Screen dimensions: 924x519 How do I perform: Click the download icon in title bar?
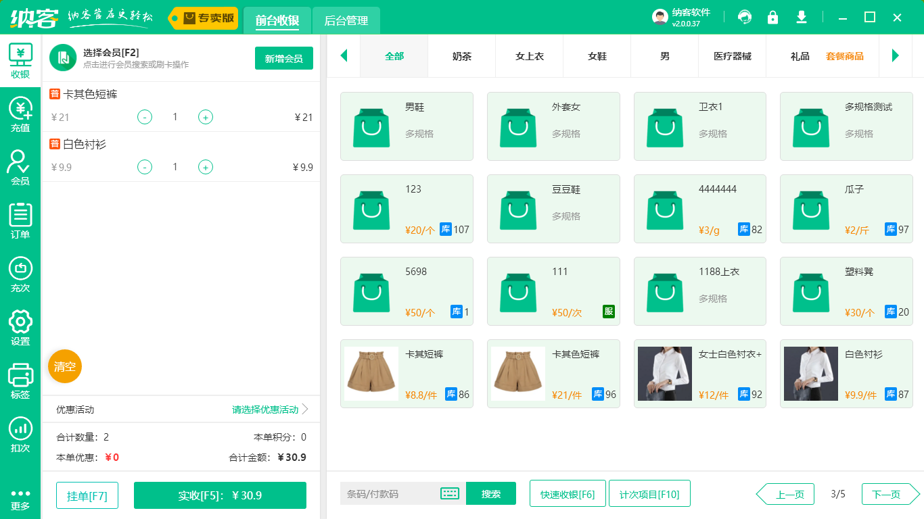(802, 17)
